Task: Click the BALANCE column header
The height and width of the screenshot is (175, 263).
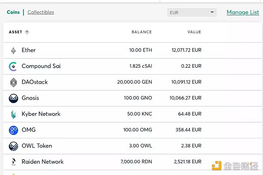Action: coord(142,32)
